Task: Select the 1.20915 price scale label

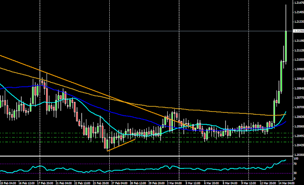Action: click(x=299, y=79)
